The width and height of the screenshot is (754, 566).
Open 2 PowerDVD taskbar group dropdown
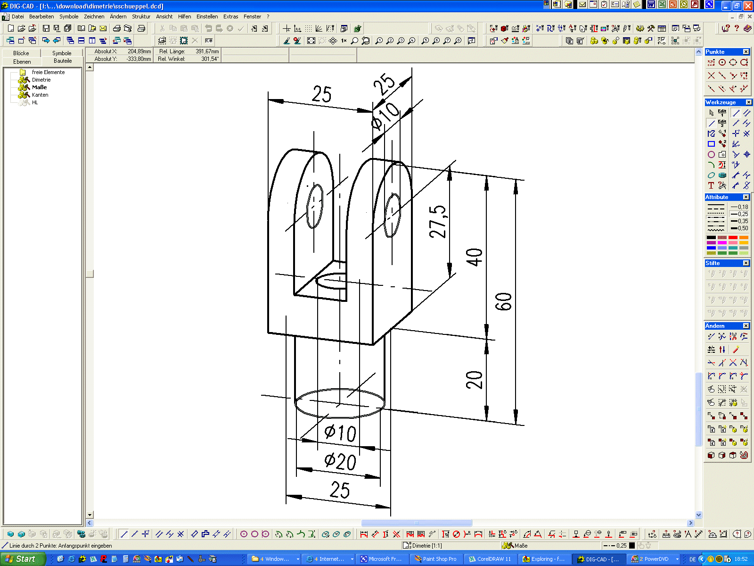pyautogui.click(x=677, y=559)
